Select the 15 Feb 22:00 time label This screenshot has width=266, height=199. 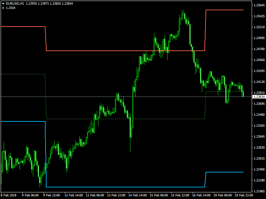180,195
